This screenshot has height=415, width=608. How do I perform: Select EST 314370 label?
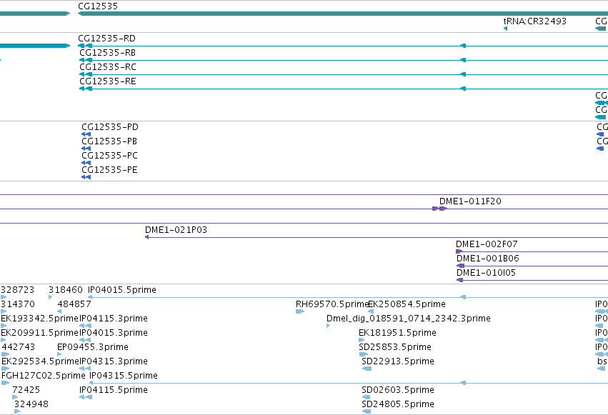18,304
